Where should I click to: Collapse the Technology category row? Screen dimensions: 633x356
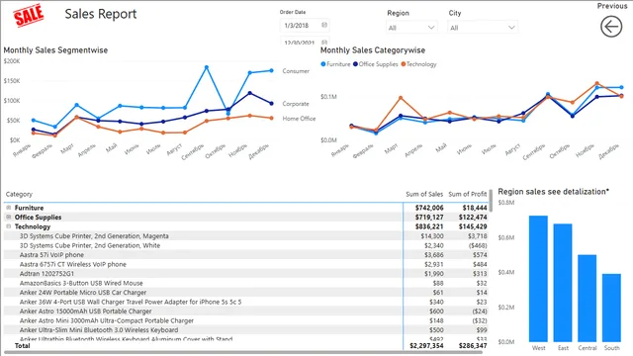click(x=9, y=226)
